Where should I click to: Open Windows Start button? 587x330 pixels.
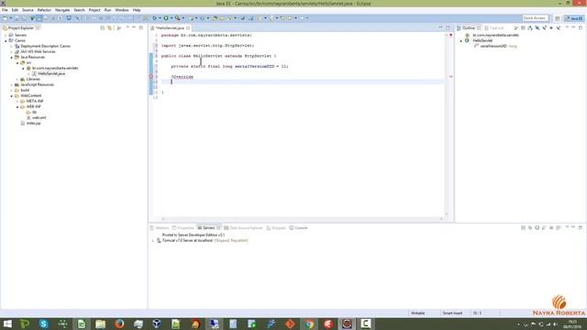pos(7,324)
